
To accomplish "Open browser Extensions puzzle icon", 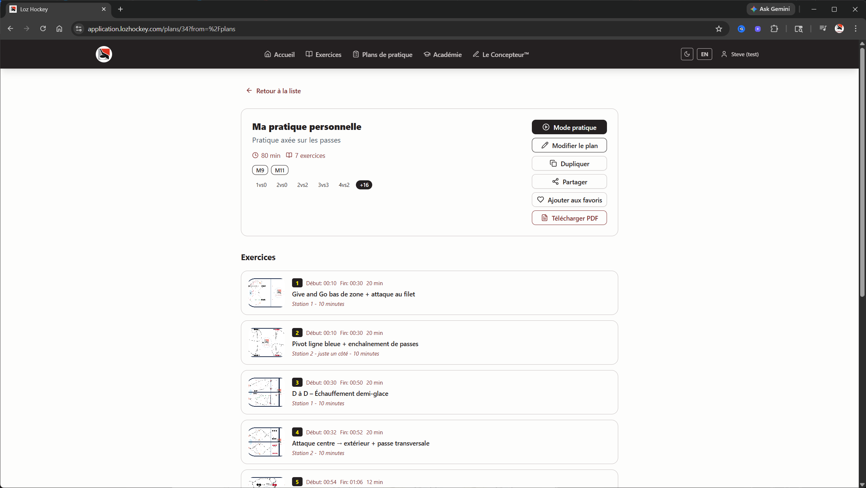I will click(x=774, y=29).
